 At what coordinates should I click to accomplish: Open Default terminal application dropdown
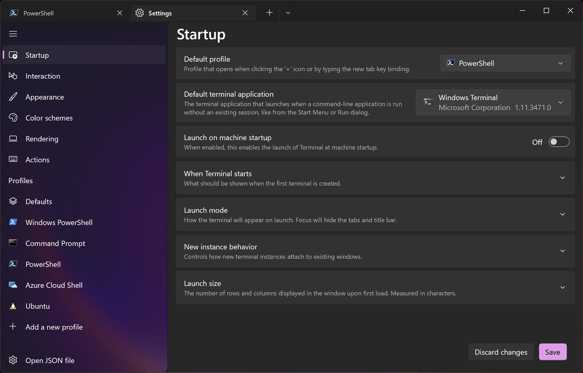(493, 102)
